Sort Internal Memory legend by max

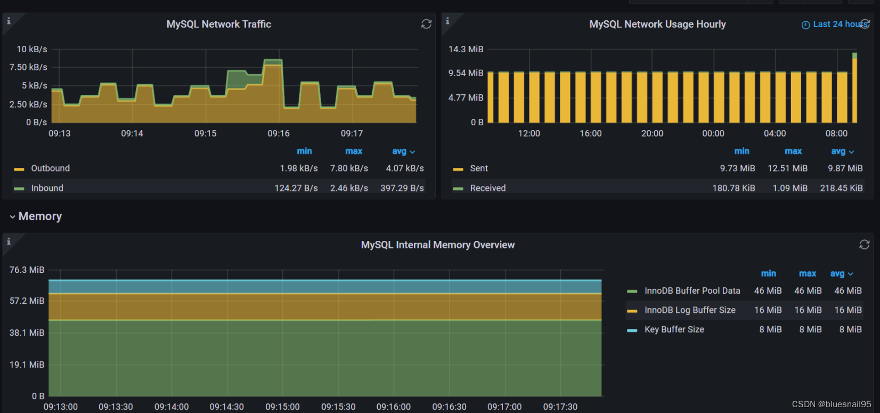click(x=808, y=273)
